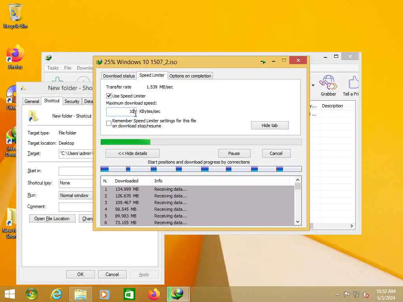This screenshot has height=302, width=403.
Task: Click Description column header in IDM
Action: coord(332,106)
